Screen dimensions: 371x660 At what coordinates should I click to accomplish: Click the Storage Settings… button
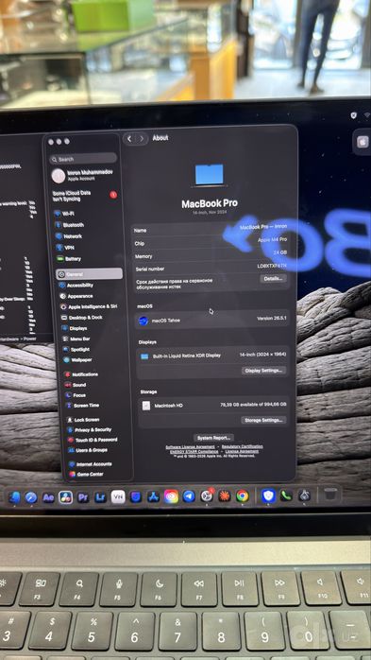click(x=263, y=420)
